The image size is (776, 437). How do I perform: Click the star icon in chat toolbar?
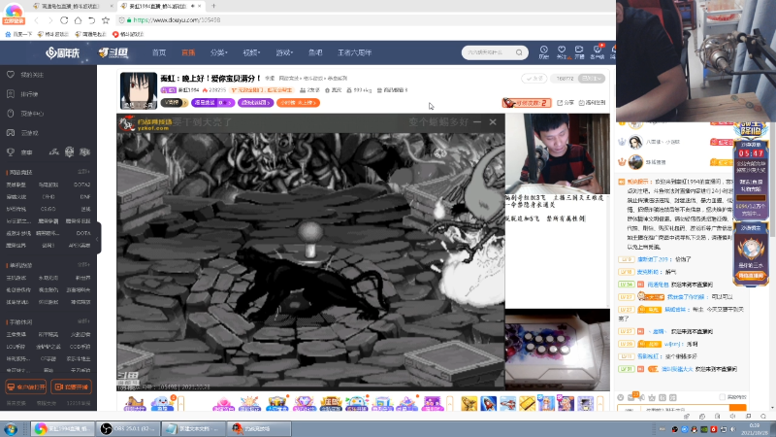pyautogui.click(x=652, y=397)
